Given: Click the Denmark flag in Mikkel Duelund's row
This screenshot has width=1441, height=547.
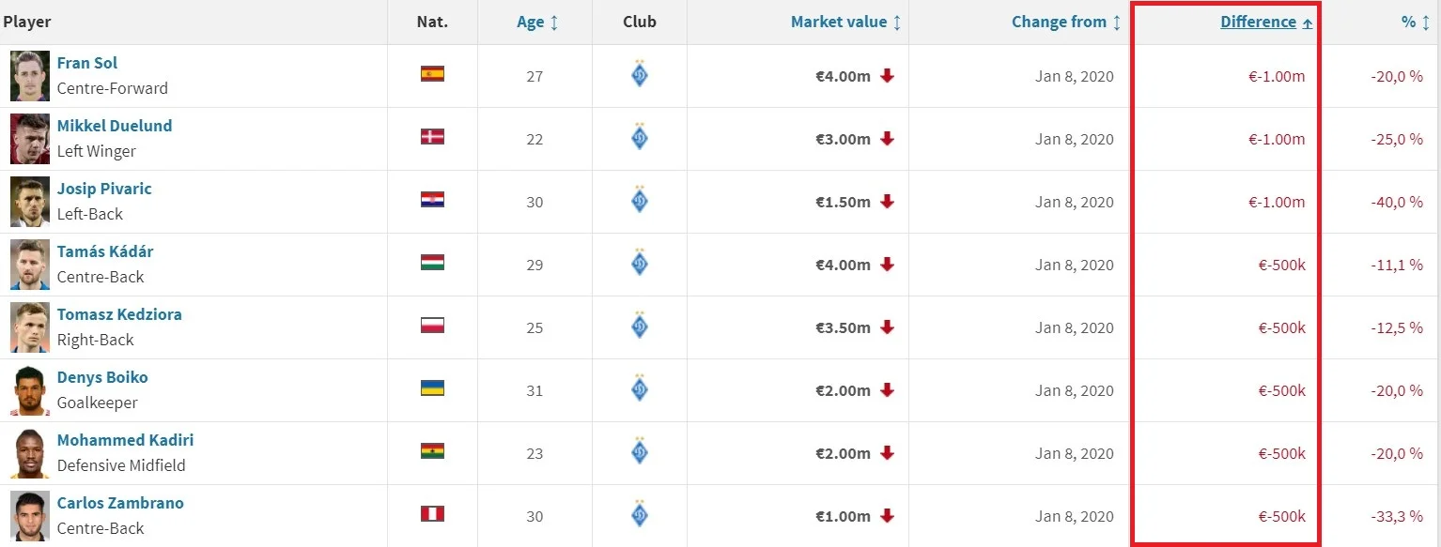Looking at the screenshot, I should (x=432, y=137).
